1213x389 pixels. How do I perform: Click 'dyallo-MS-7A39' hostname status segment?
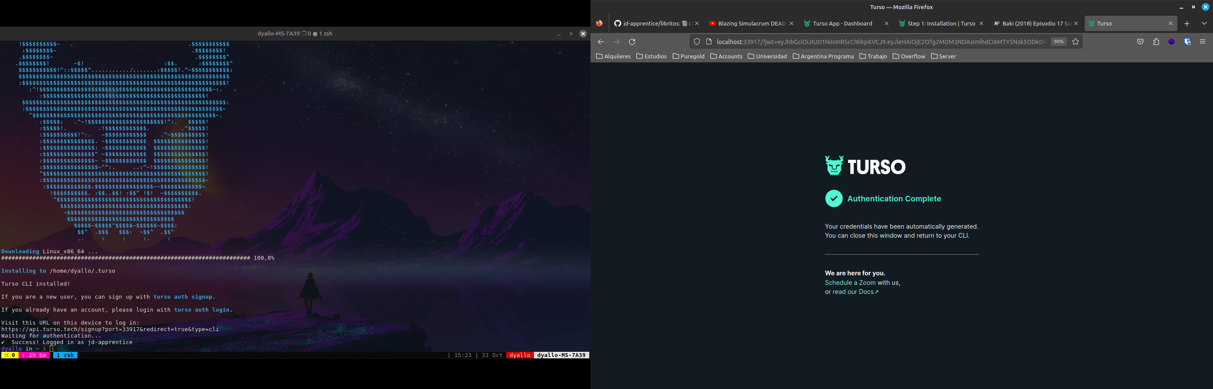[x=561, y=355]
